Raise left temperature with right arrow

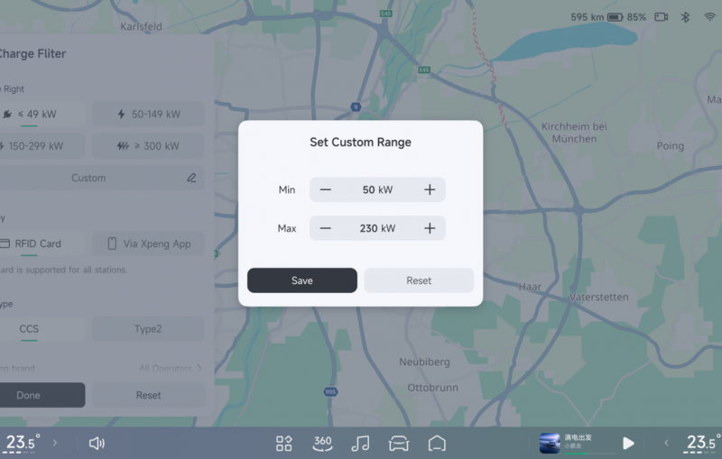[55, 443]
